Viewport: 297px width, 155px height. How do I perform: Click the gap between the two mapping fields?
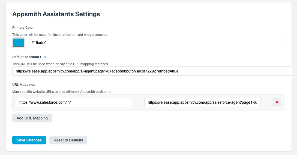138,102
